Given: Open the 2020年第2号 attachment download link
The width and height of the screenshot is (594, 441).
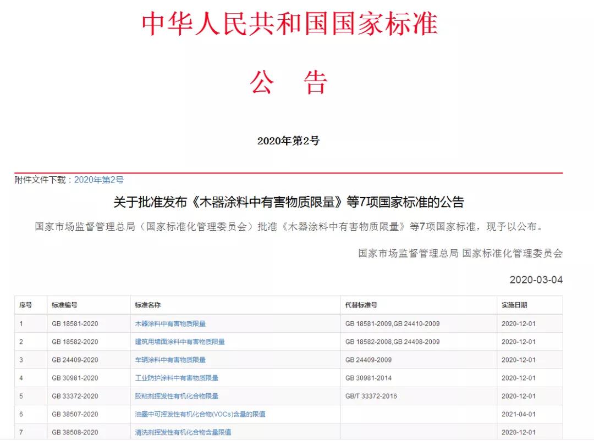Looking at the screenshot, I should 99,180.
